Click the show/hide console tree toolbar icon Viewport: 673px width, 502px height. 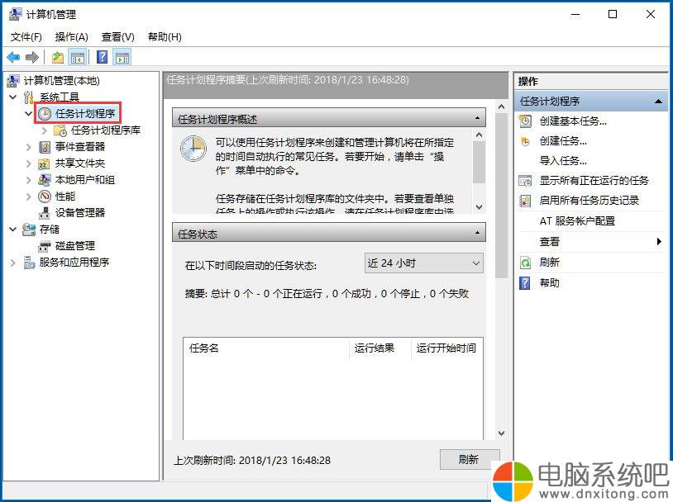tap(78, 57)
